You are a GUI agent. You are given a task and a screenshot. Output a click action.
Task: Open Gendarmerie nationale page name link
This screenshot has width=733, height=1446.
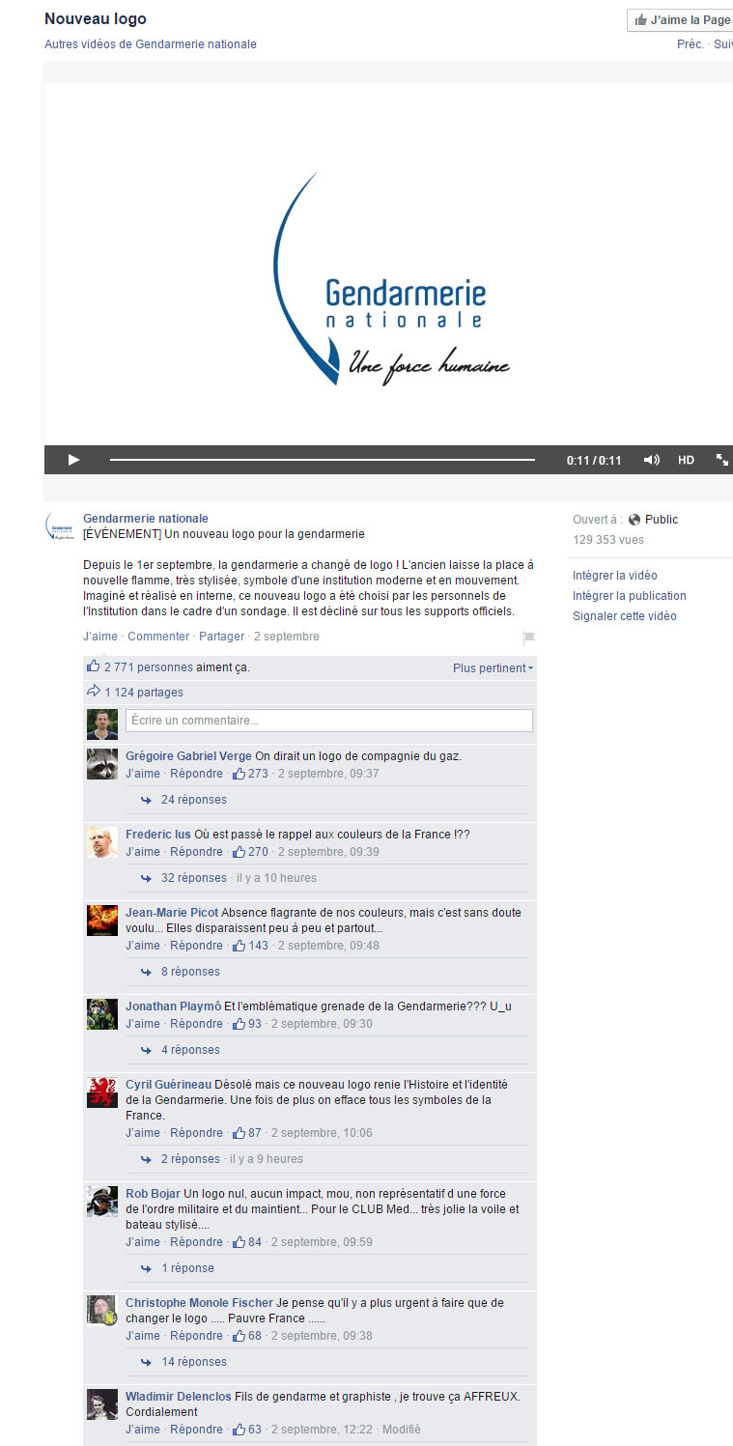point(146,519)
